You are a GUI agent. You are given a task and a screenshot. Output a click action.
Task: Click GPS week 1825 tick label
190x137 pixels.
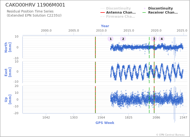[x=129, y=117]
